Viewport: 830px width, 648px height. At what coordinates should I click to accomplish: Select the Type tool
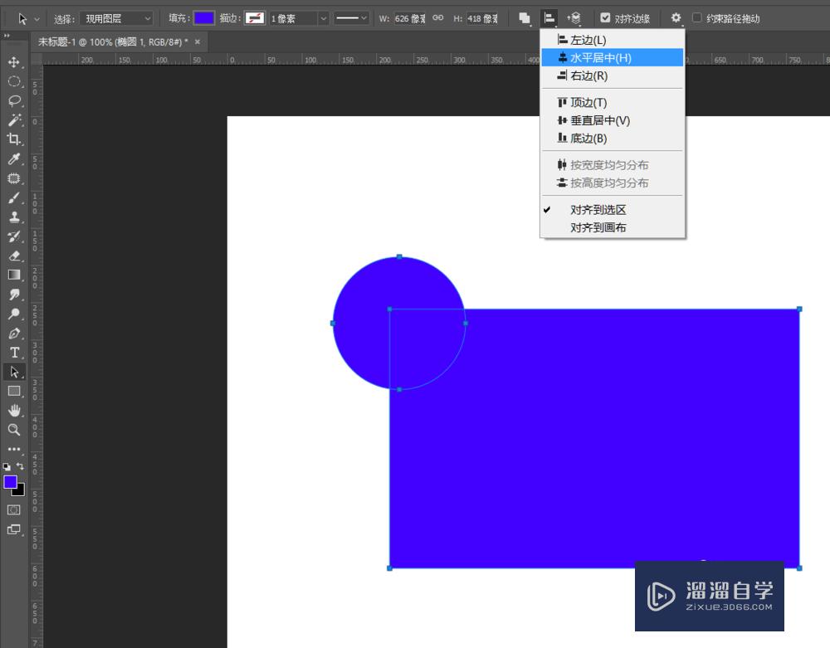coord(14,353)
